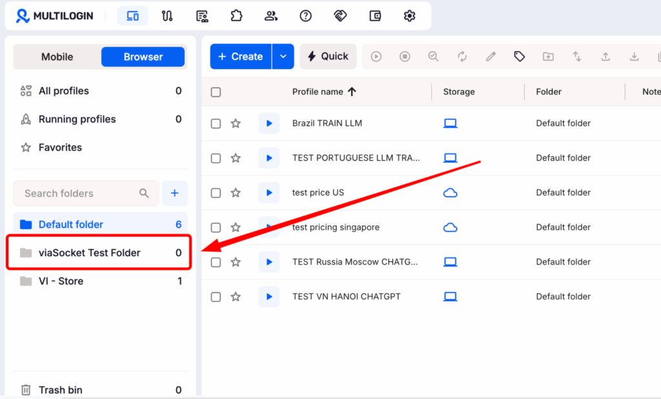Tick the TEST VN HANOI CHATGPT row checkbox
The image size is (661, 399).
[216, 296]
